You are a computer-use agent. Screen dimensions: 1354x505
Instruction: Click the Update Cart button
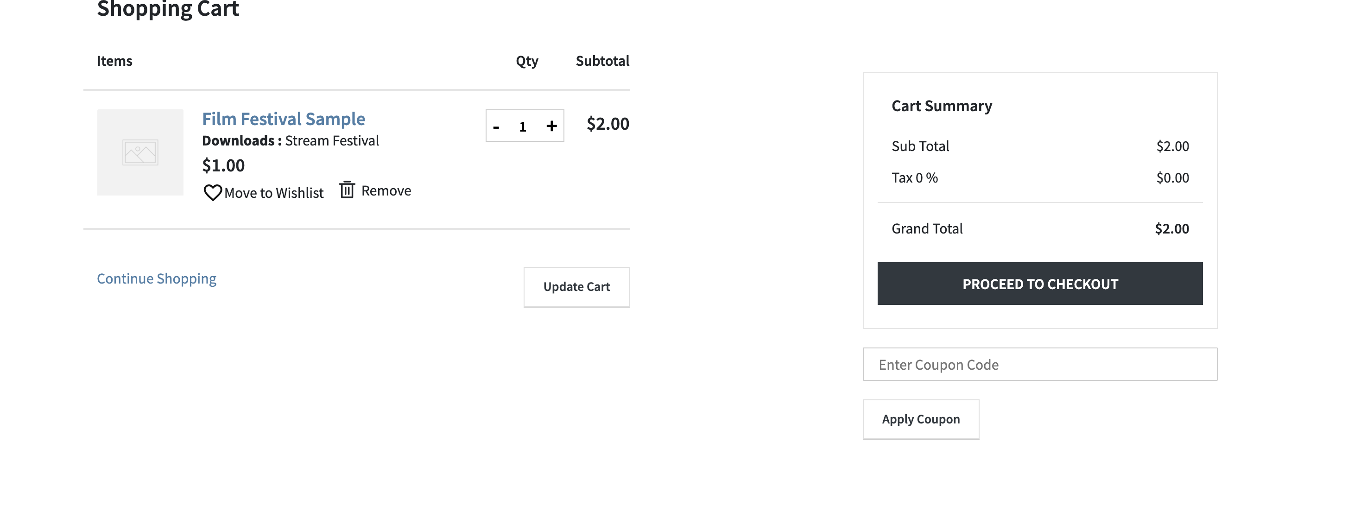(576, 287)
